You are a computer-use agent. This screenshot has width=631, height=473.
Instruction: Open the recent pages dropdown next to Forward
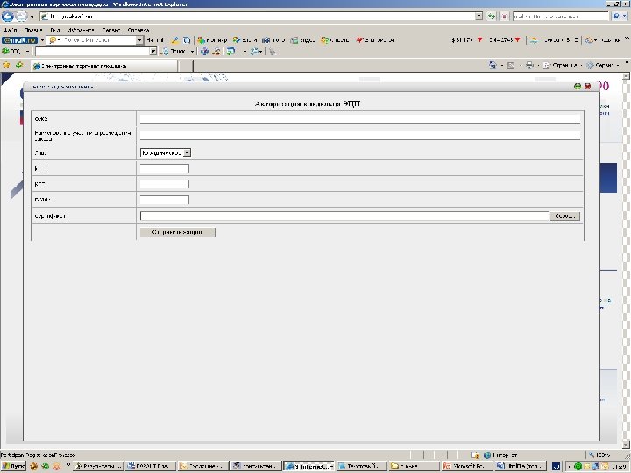[x=32, y=17]
